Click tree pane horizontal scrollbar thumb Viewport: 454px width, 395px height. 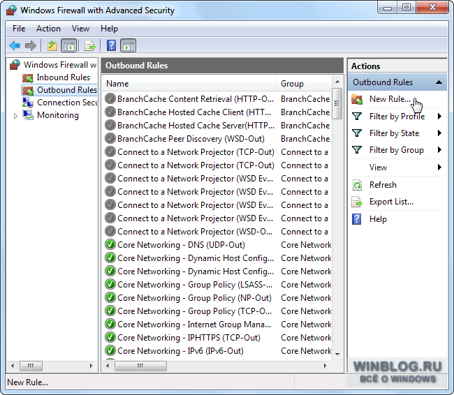(x=31, y=366)
